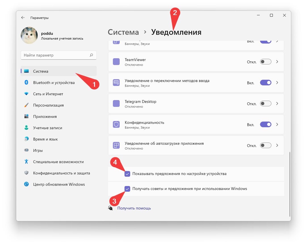Disable Уведомление о переключении методов ввода toggle
The image size is (308, 242).
pyautogui.click(x=265, y=83)
